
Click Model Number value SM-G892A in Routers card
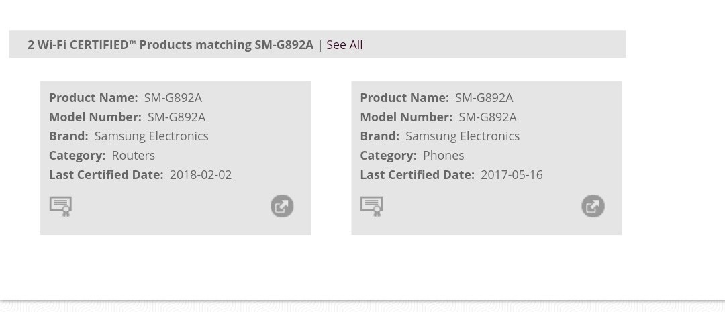(177, 117)
